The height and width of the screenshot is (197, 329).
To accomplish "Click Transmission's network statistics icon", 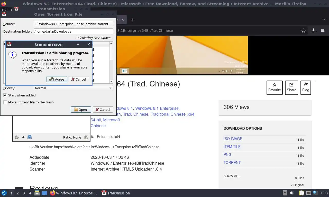I will click(x=30, y=137).
